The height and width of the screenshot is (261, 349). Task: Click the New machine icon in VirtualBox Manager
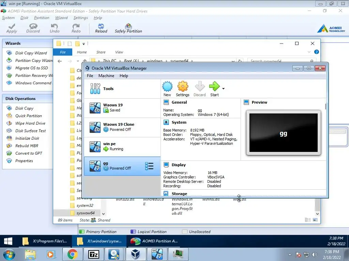click(167, 89)
